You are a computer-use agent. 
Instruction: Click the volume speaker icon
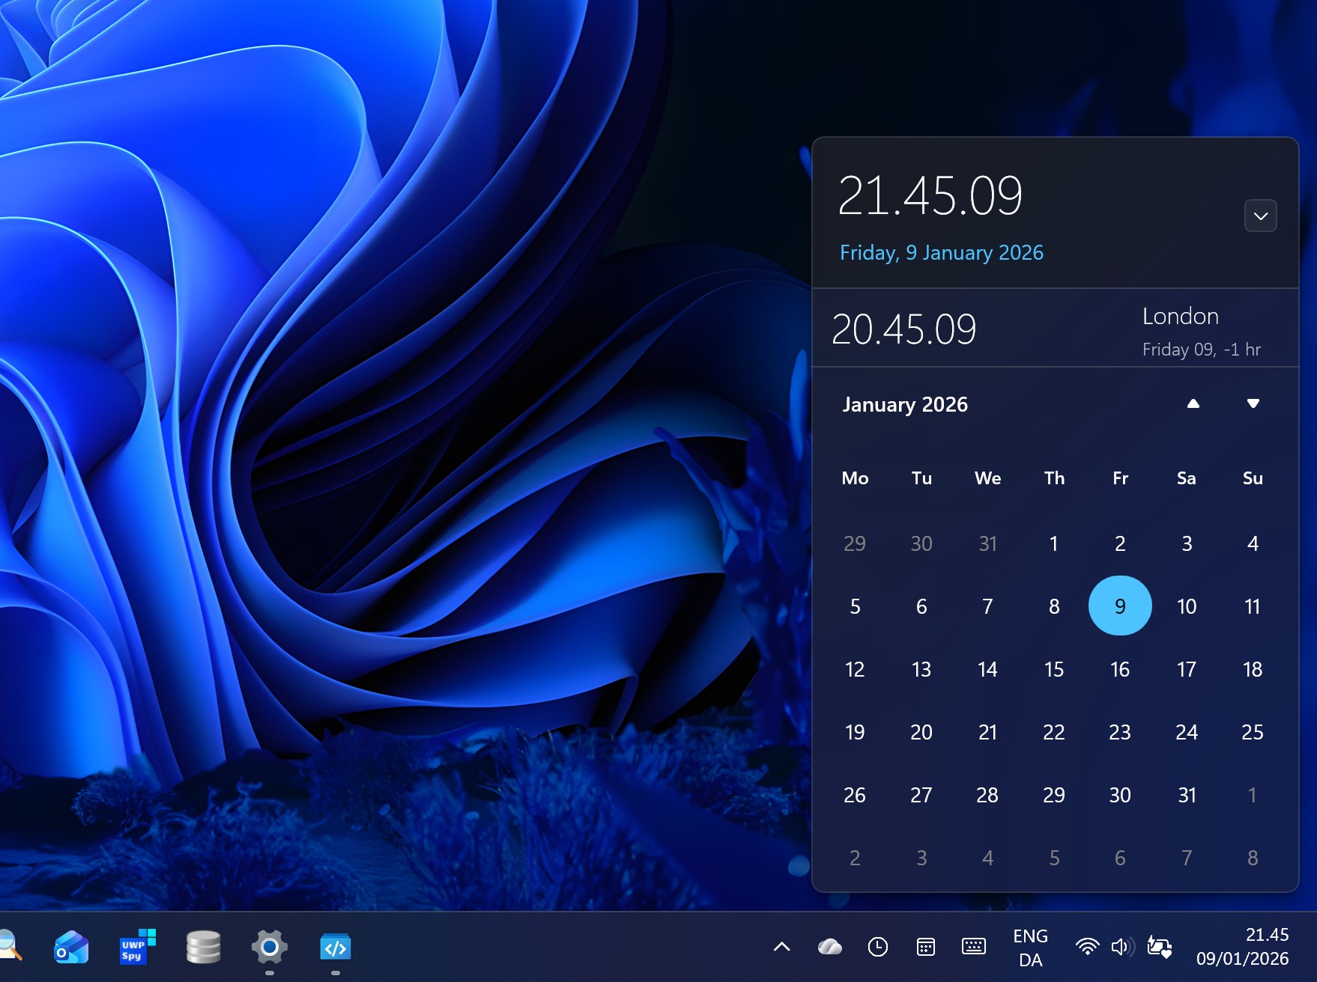pyautogui.click(x=1121, y=947)
